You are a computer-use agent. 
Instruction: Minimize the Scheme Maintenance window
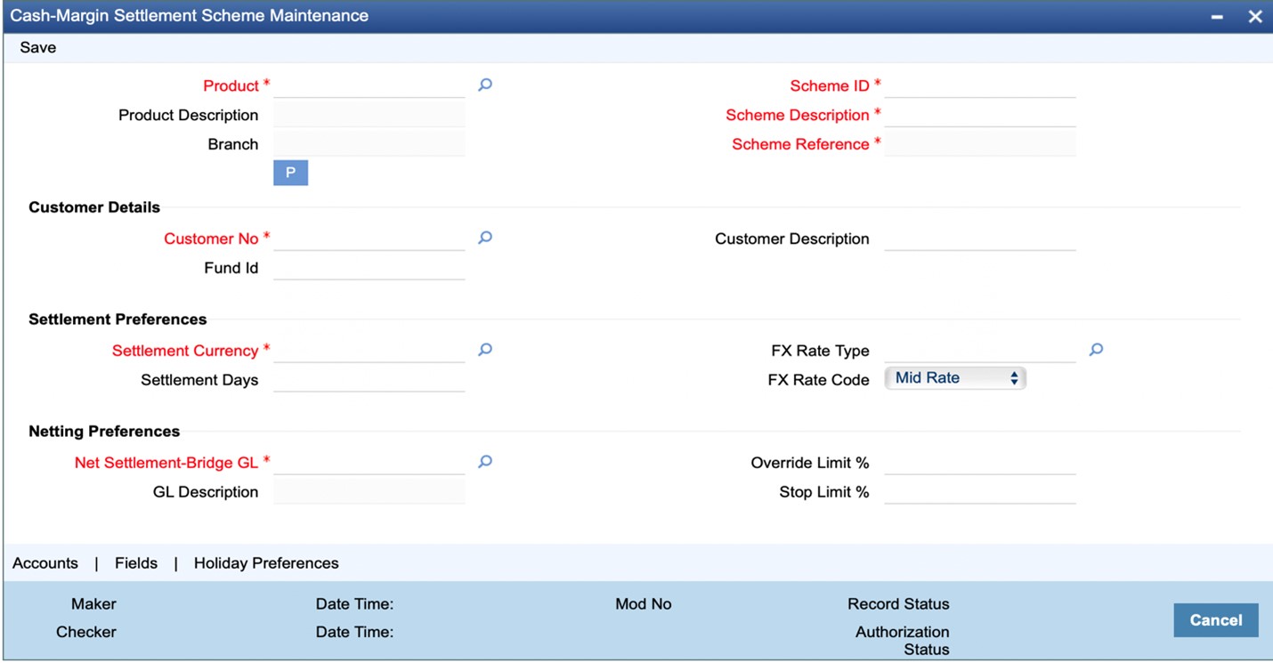(x=1216, y=17)
